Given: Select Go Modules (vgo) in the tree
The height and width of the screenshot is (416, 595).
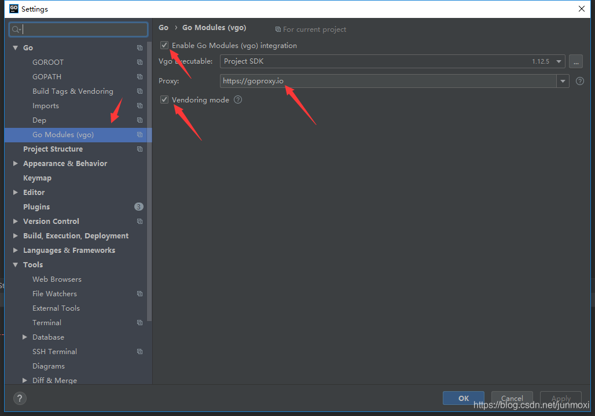Looking at the screenshot, I should pyautogui.click(x=63, y=135).
